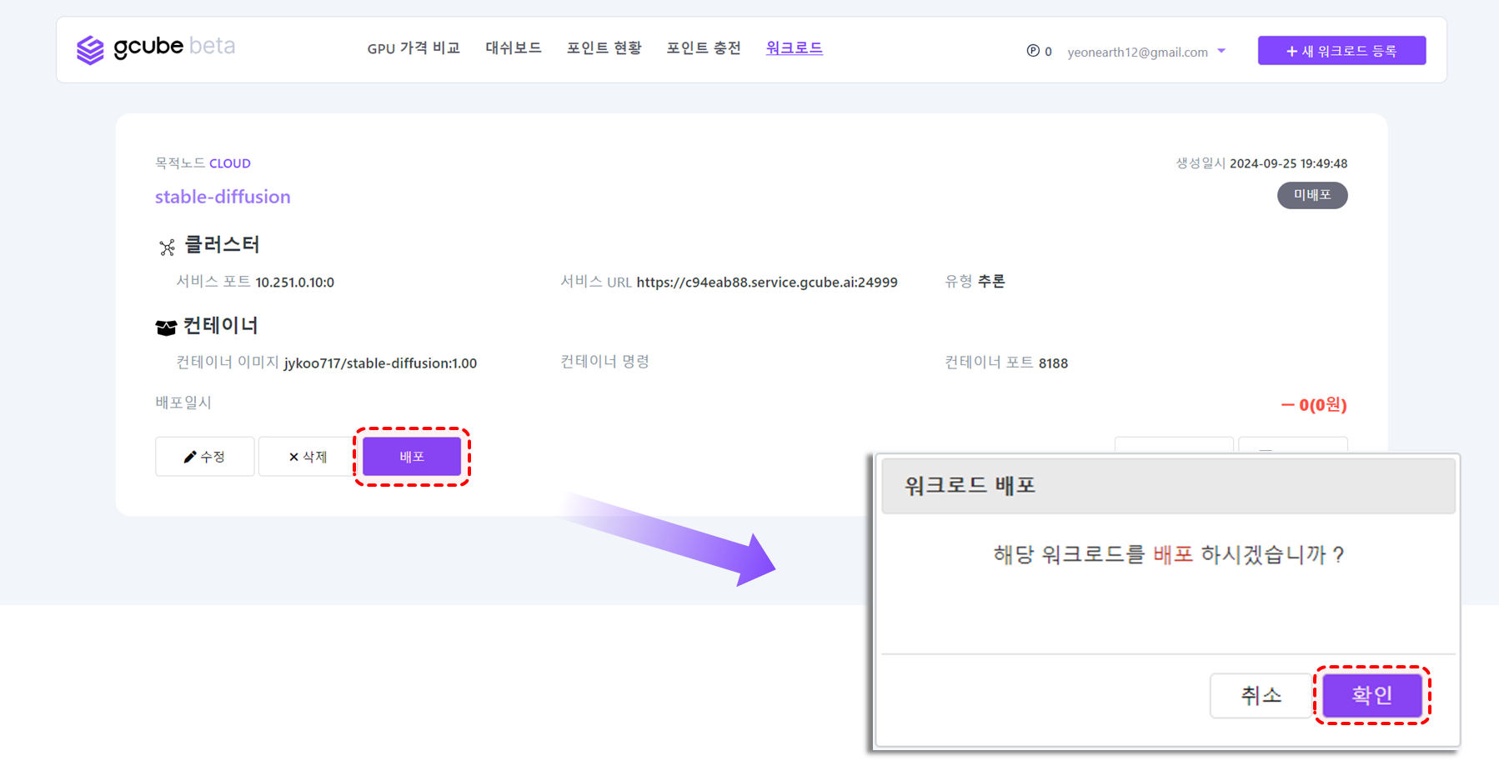Image resolution: width=1499 pixels, height=761 pixels.
Task: Open 포인트 충전 menu item
Action: coord(704,48)
